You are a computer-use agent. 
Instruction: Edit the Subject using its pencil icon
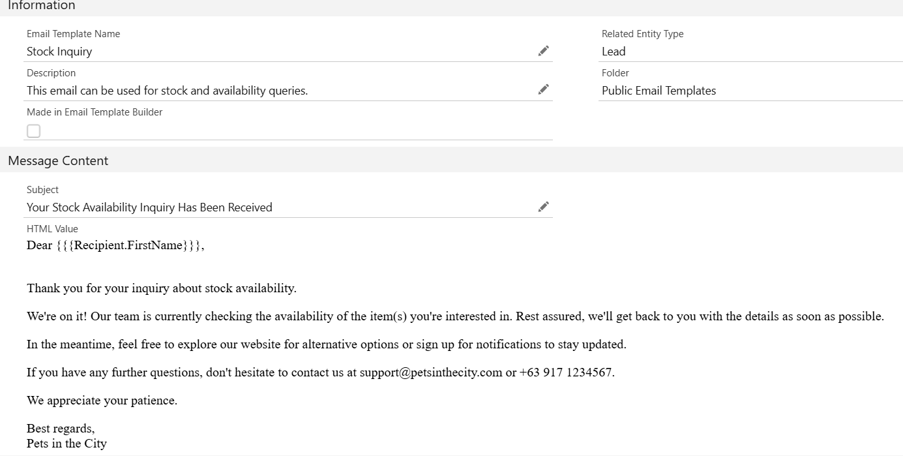(543, 207)
